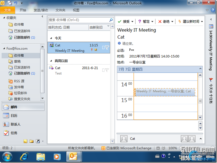The height and width of the screenshot is (163, 217).
Task: Open the 建议新时间 dropdown arrow
Action: [202, 22]
